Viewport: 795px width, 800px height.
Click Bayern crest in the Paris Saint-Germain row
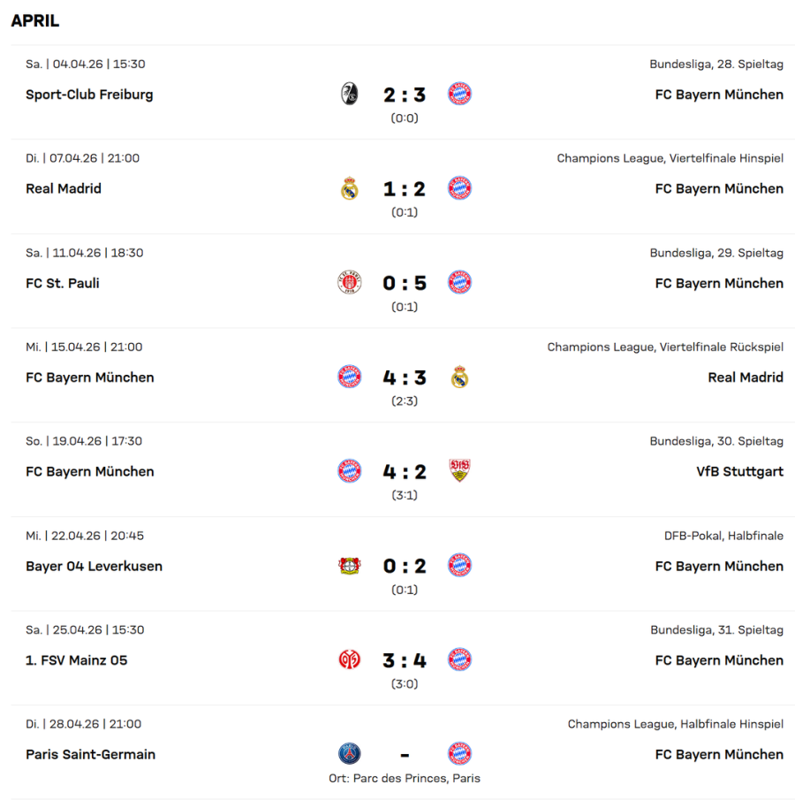459,754
